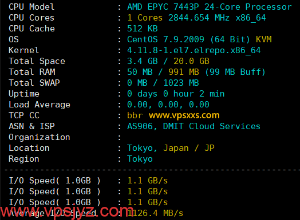Select the Uptime label

click(x=24, y=94)
